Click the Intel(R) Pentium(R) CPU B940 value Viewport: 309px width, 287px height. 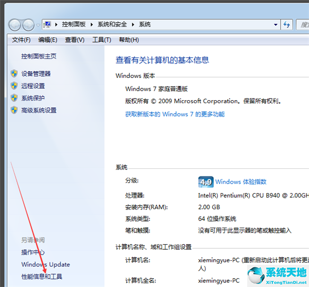(253, 196)
